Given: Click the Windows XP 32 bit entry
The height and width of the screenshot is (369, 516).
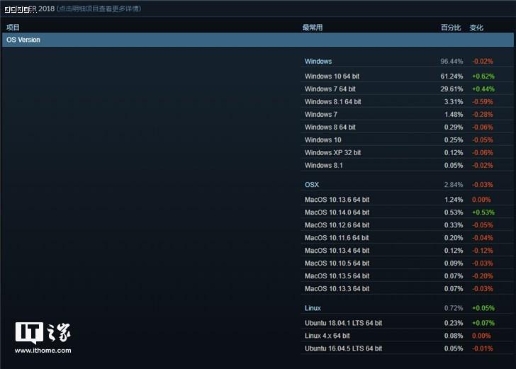Looking at the screenshot, I should click(x=332, y=152).
